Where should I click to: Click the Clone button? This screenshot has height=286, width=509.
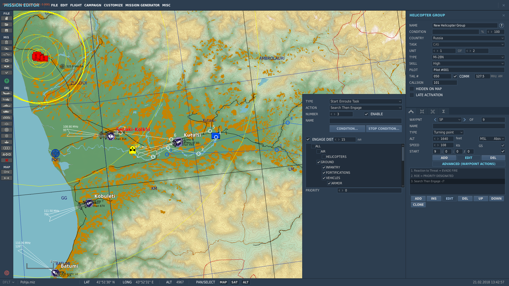pyautogui.click(x=418, y=205)
